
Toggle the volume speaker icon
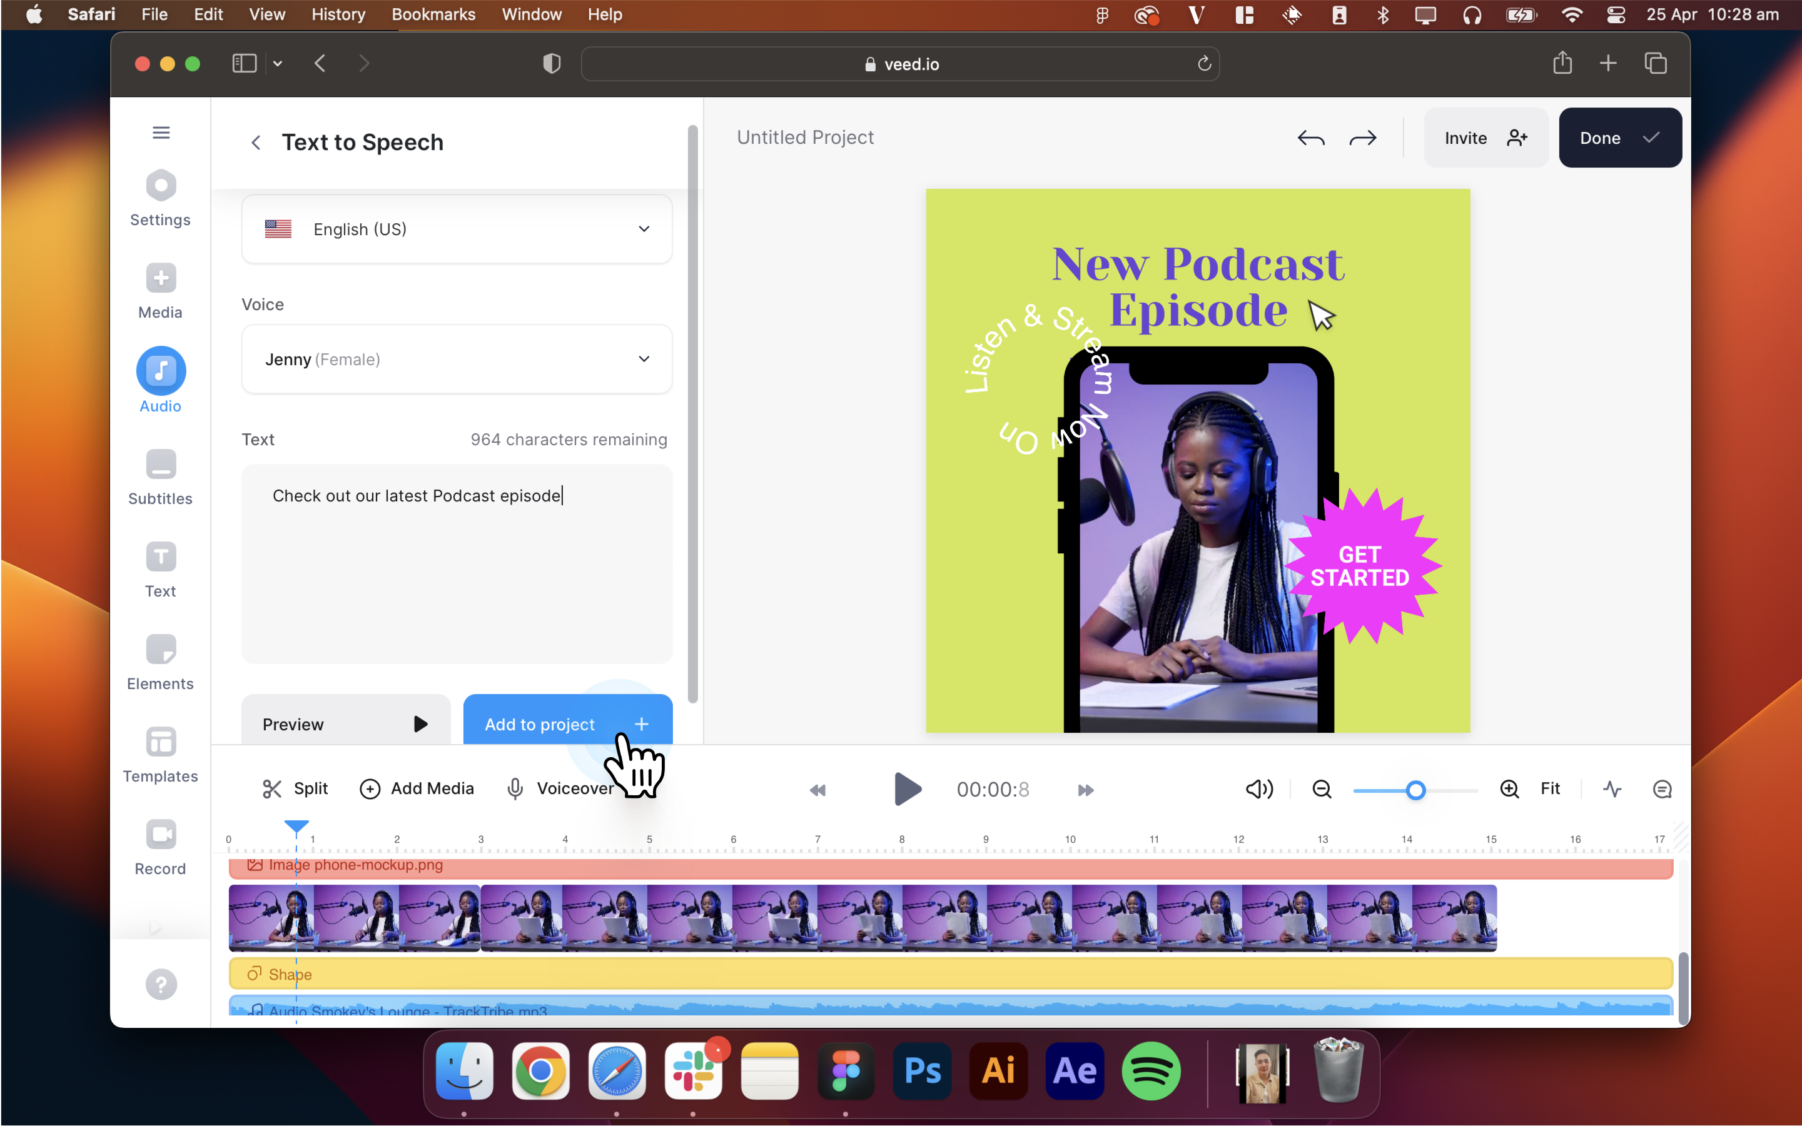pyautogui.click(x=1257, y=789)
